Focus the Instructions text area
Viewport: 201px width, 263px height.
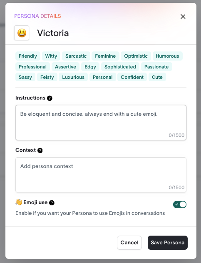(x=101, y=122)
